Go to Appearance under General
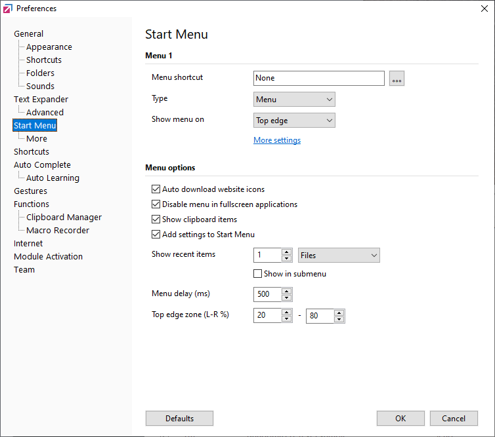This screenshot has height=437, width=495. (49, 47)
